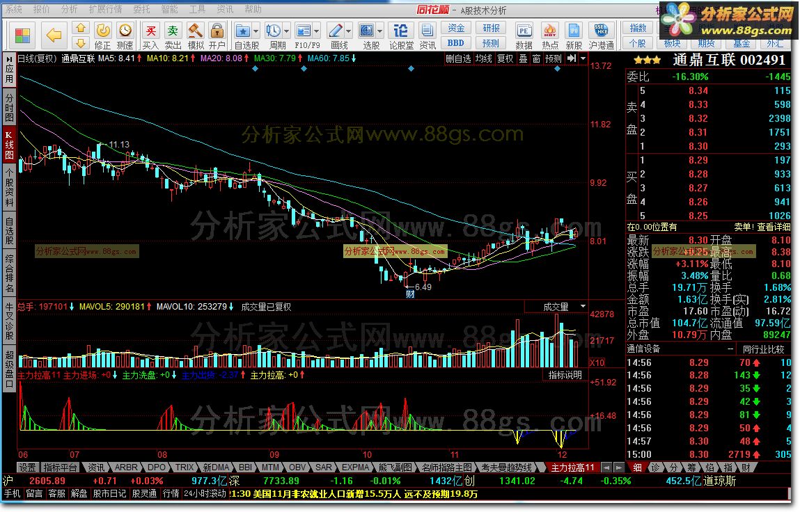Image resolution: width=800 pixels, height=512 pixels.
Task: Click the 个股 button
Action: [x=638, y=43]
